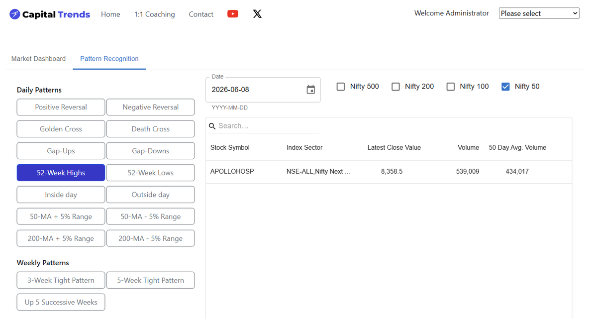
Task: Select the Outside day pattern
Action: [x=151, y=195]
